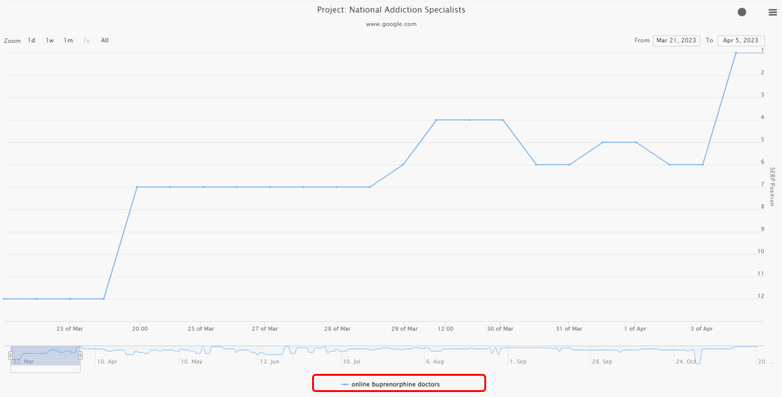Click the legend line marker icon

click(x=345, y=385)
